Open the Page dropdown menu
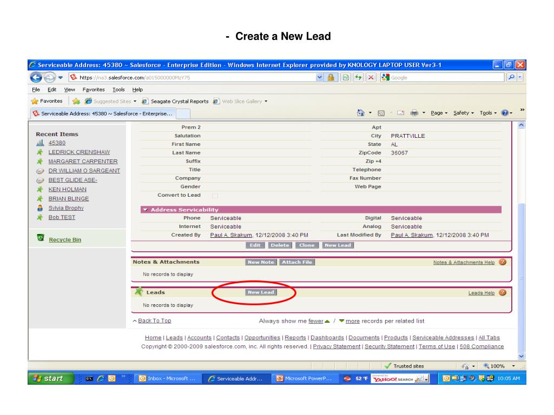 (x=439, y=113)
